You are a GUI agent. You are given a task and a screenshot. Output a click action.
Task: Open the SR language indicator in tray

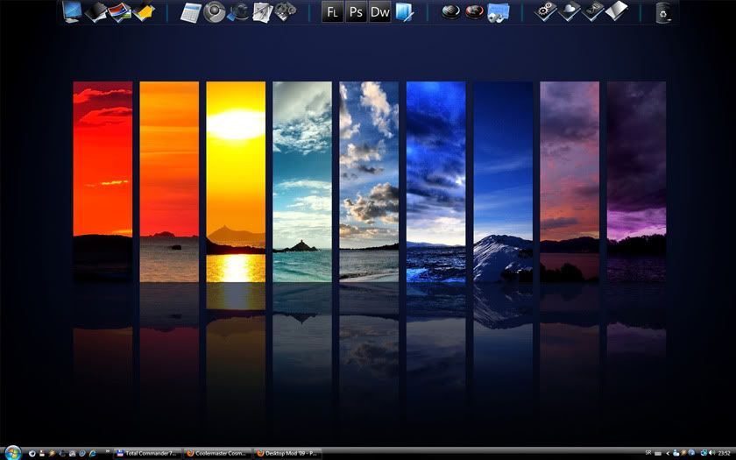click(648, 452)
